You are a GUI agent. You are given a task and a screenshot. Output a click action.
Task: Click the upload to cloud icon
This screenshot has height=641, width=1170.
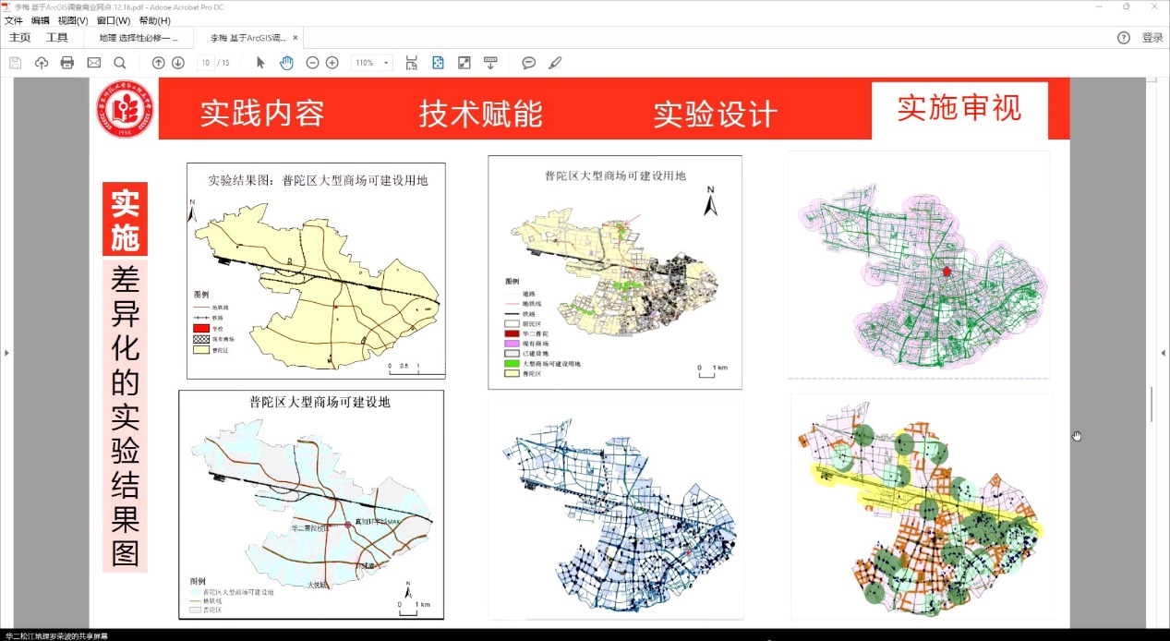[x=42, y=63]
